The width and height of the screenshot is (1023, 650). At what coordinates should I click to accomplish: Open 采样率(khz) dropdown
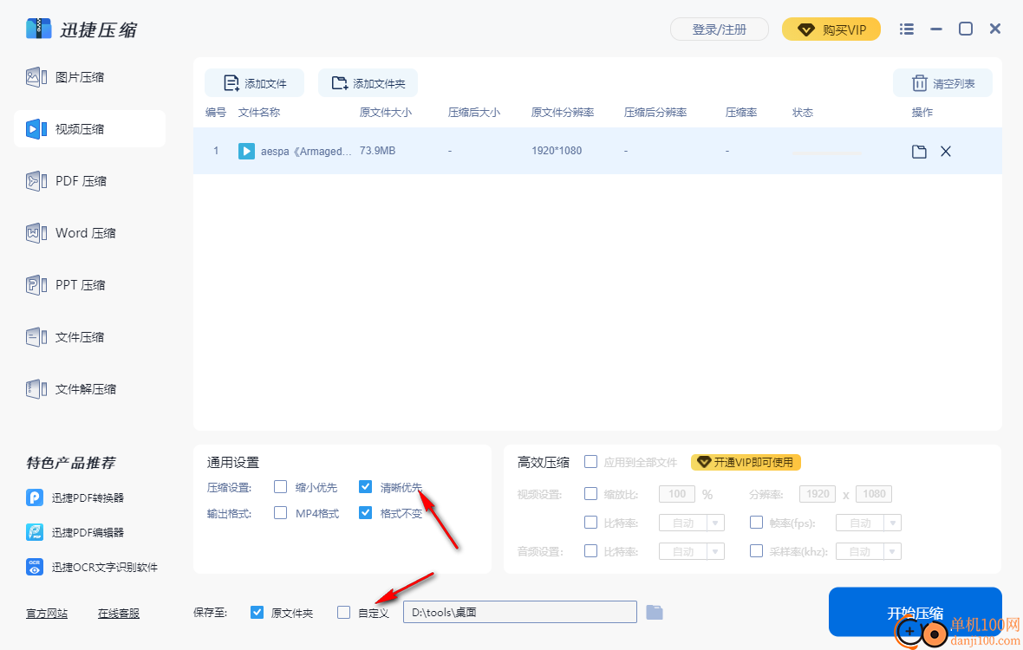point(892,551)
